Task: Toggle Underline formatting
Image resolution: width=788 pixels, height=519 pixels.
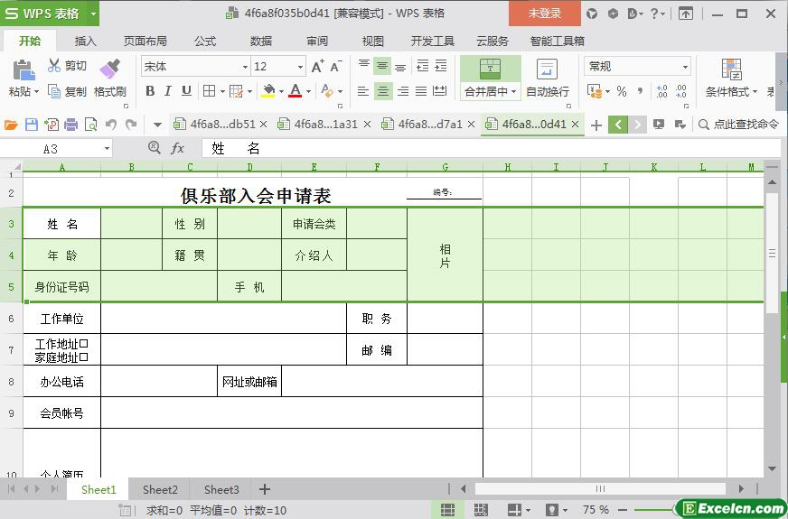Action: [186, 90]
